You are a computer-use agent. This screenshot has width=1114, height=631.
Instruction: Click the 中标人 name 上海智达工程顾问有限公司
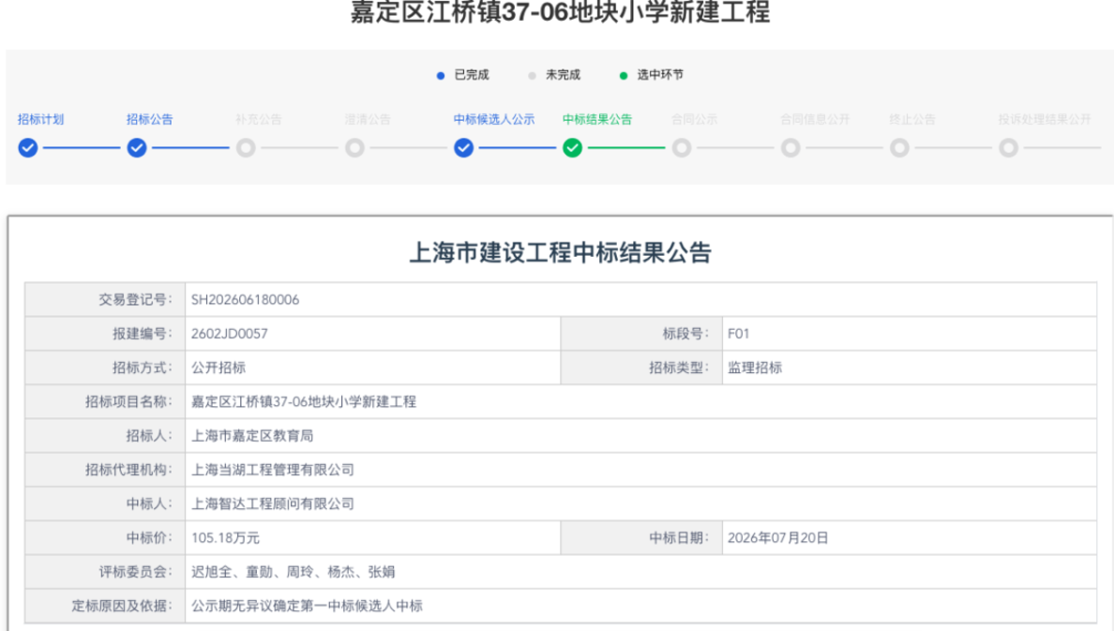click(x=273, y=503)
